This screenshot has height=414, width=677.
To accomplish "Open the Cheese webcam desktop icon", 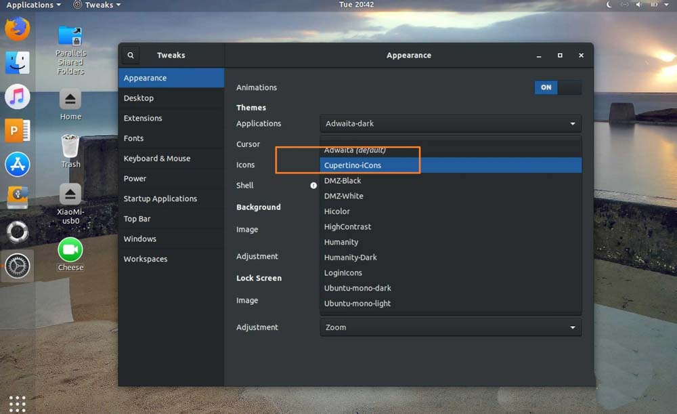I will pos(70,251).
